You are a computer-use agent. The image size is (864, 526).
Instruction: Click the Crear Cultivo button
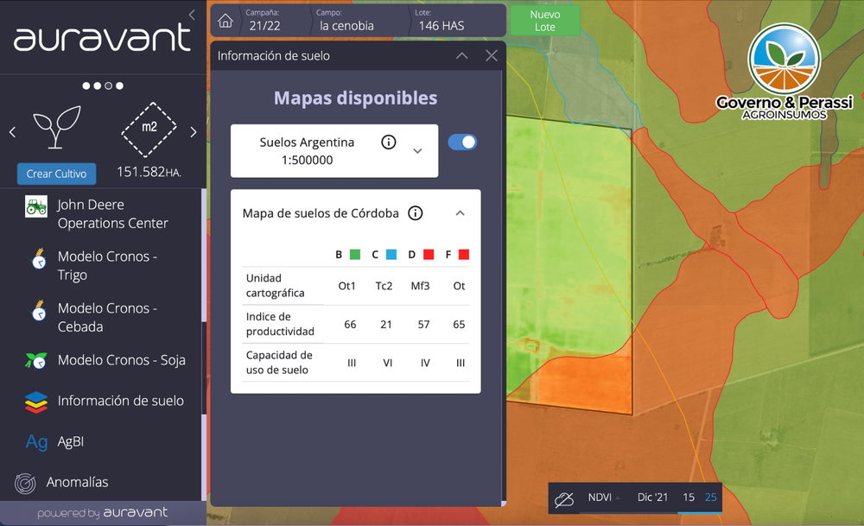tap(56, 174)
